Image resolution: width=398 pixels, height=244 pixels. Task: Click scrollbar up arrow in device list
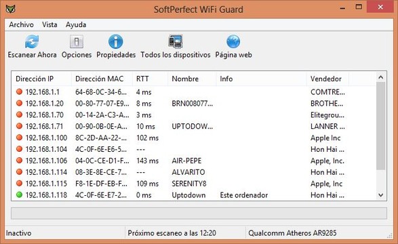381,77
